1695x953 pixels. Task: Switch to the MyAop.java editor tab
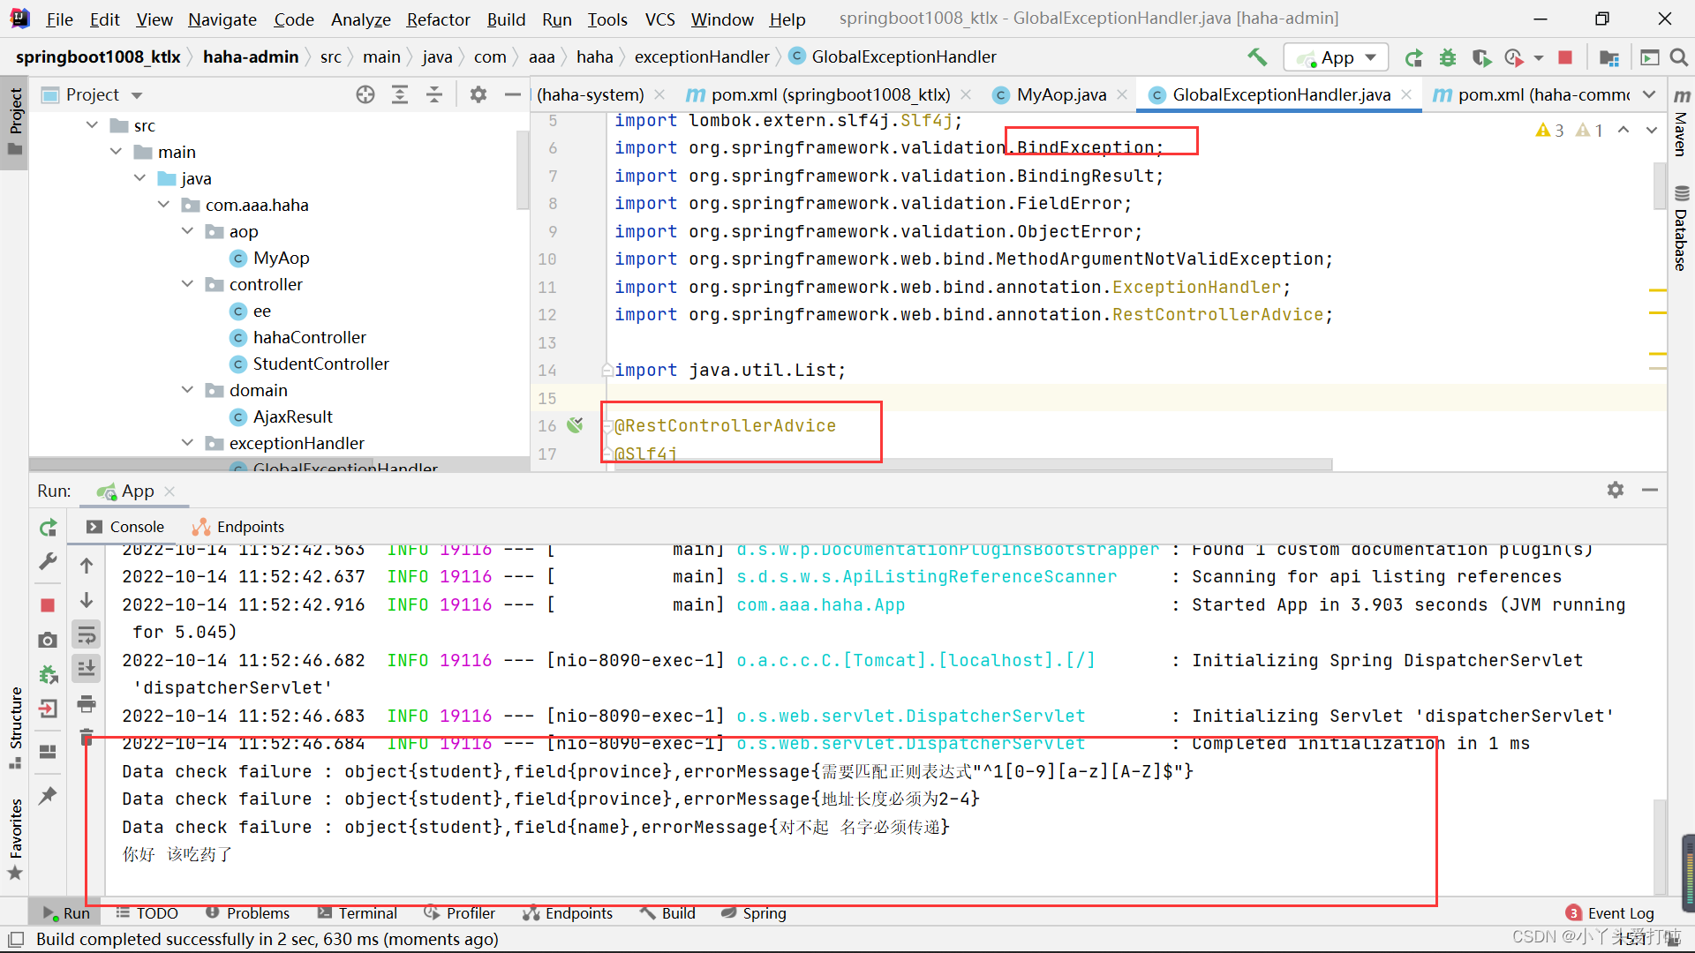pyautogui.click(x=1060, y=94)
